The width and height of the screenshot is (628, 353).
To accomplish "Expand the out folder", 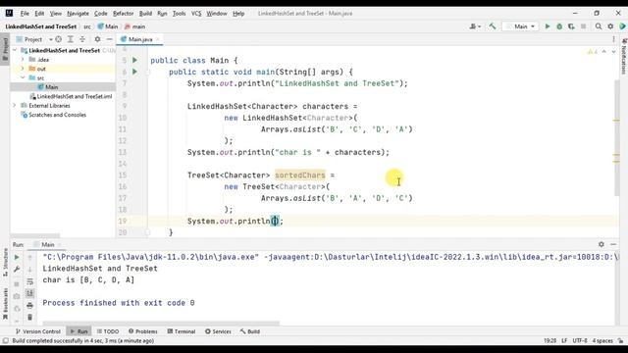I will (23, 69).
